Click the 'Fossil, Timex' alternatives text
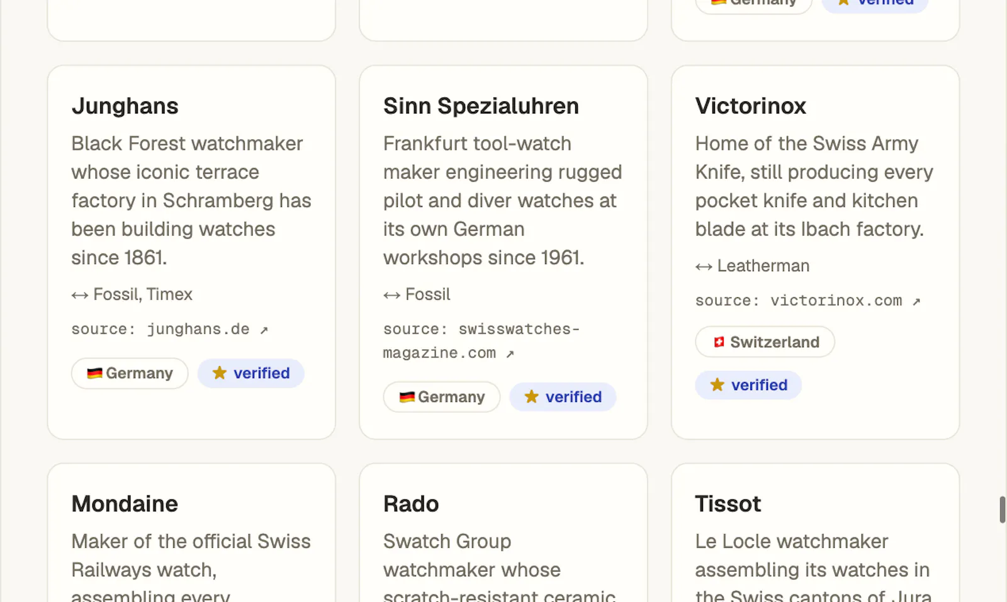Image resolution: width=1007 pixels, height=602 pixels. [x=143, y=294]
